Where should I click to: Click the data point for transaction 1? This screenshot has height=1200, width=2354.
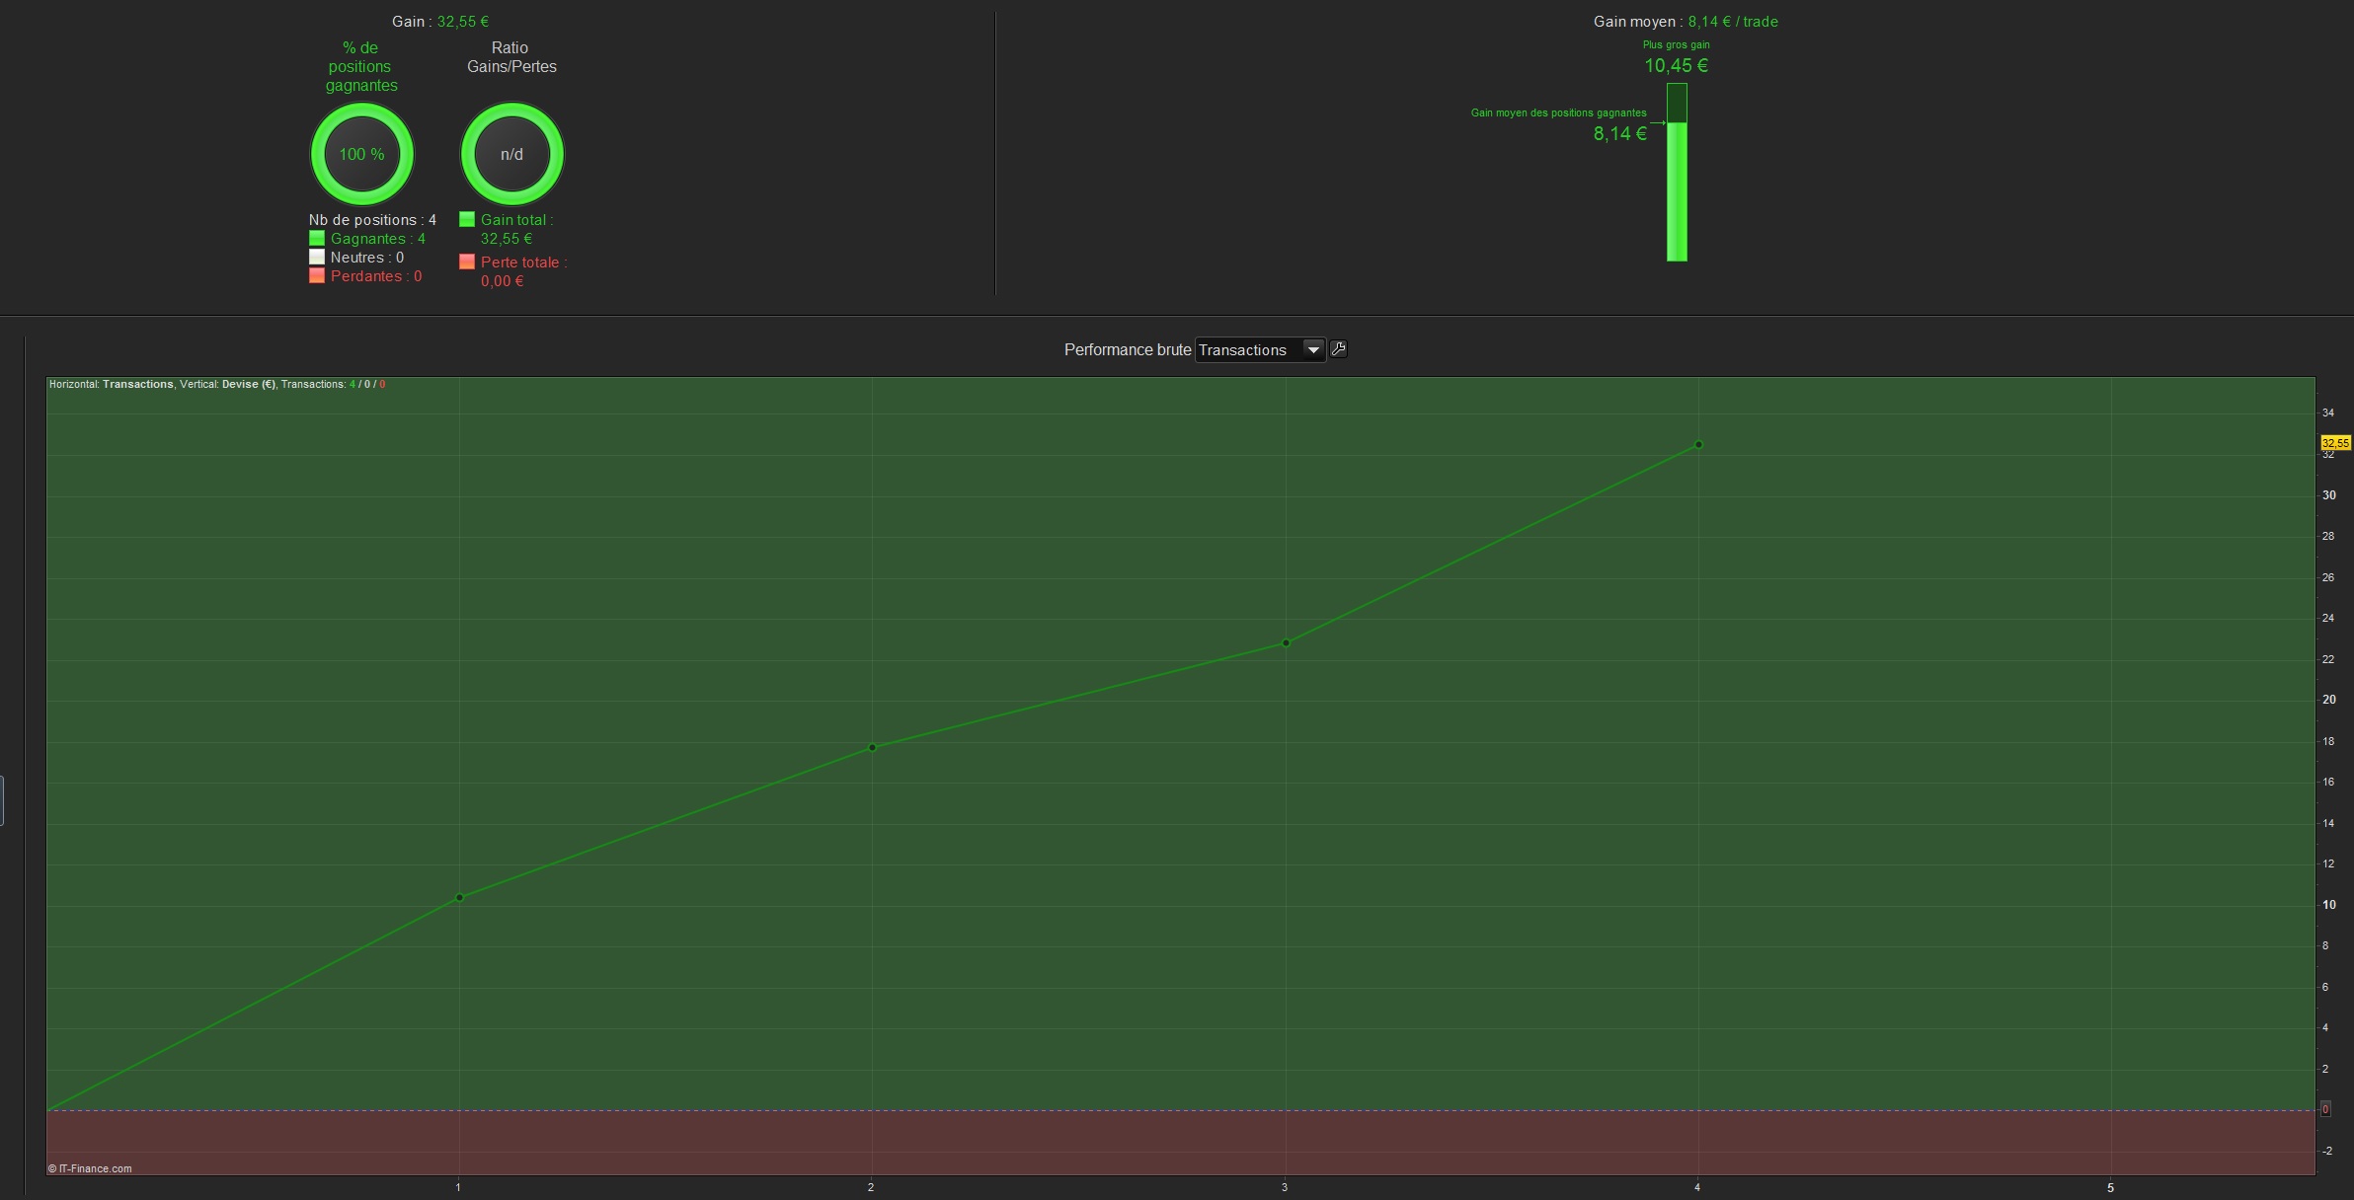coord(460,897)
